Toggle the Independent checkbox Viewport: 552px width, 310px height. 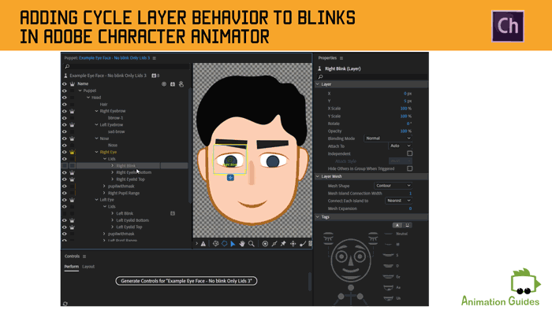[409, 153]
